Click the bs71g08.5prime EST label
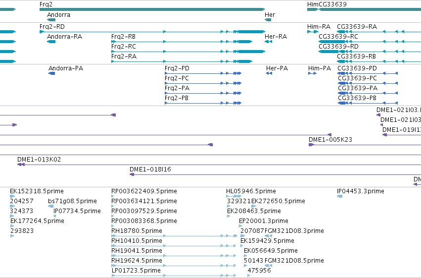Screen dimensions: 421x278 pos(73,201)
